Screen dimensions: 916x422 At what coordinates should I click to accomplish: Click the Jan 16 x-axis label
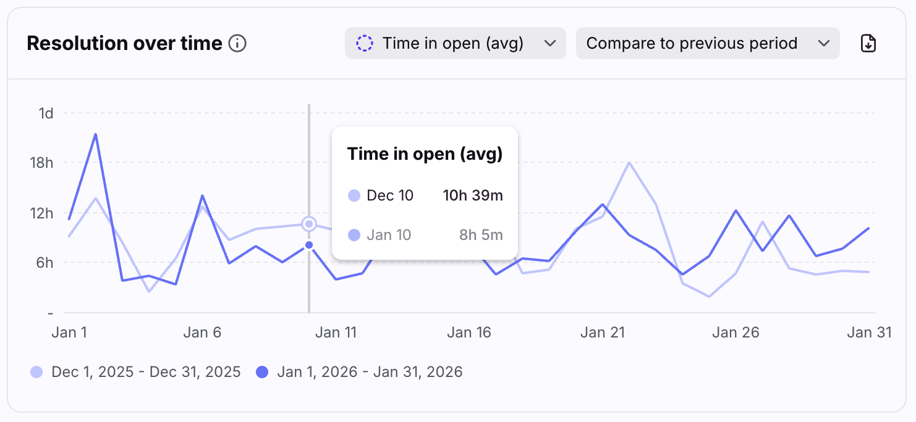coord(469,333)
